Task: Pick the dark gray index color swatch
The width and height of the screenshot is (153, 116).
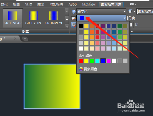Action: tap(120, 61)
